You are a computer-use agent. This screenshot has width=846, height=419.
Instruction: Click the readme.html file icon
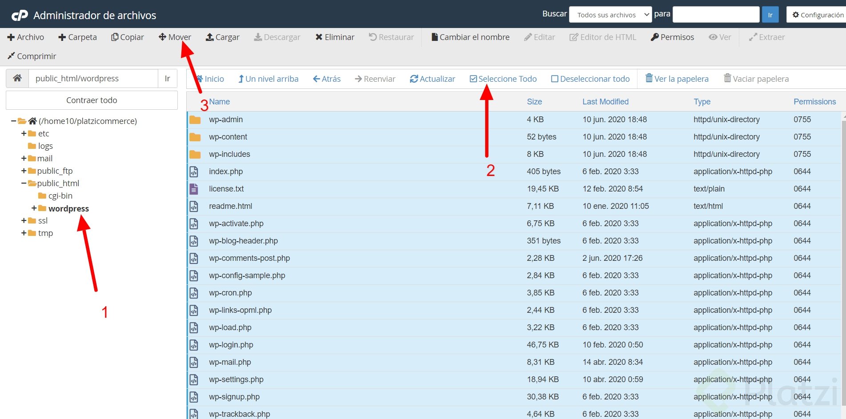[194, 206]
